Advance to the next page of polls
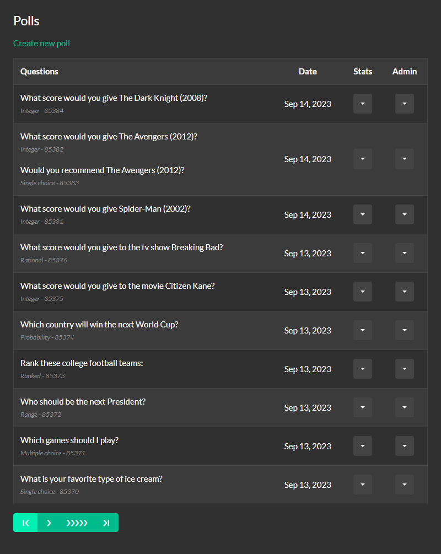This screenshot has height=554, width=441. click(49, 523)
